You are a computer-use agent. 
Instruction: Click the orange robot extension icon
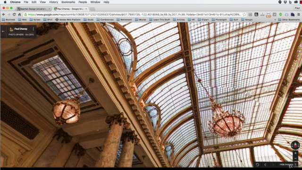pyautogui.click(x=268, y=15)
